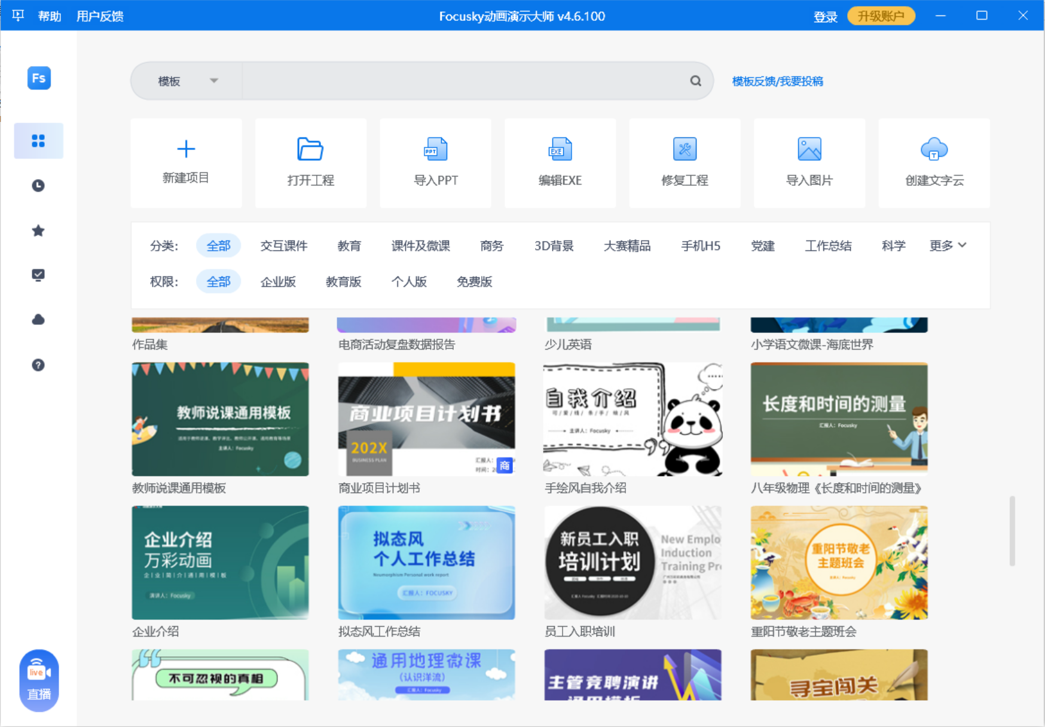Viewport: 1045px width, 727px height.
Task: Click 新建项目 plus icon
Action: 186,148
